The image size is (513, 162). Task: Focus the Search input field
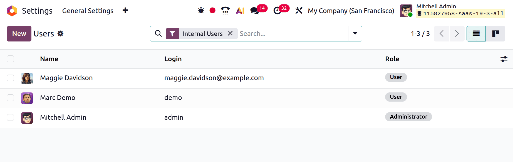[x=294, y=34]
